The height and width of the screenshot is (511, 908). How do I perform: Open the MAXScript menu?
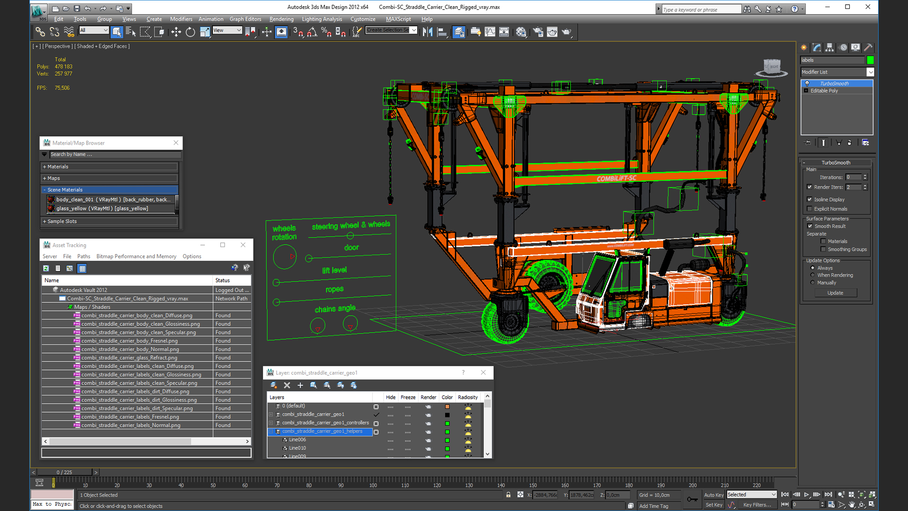(398, 19)
